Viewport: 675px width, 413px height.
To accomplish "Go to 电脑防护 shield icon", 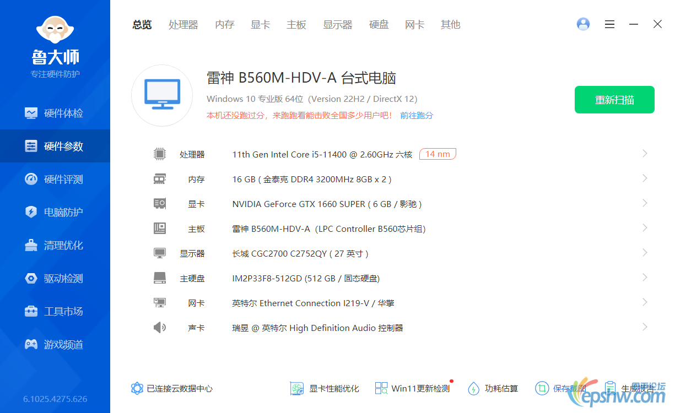I will click(31, 212).
